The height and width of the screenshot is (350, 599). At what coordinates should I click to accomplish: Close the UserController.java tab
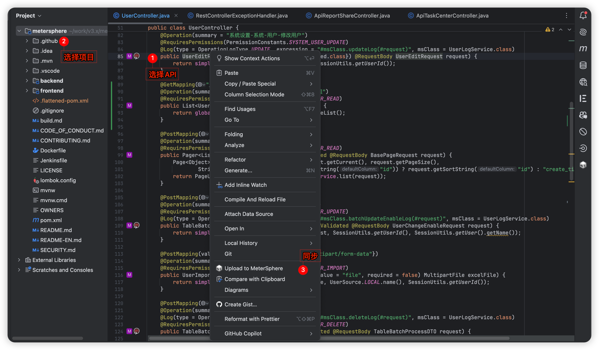point(176,15)
